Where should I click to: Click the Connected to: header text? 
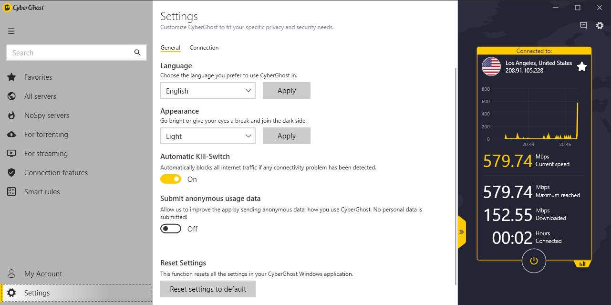[x=534, y=51]
